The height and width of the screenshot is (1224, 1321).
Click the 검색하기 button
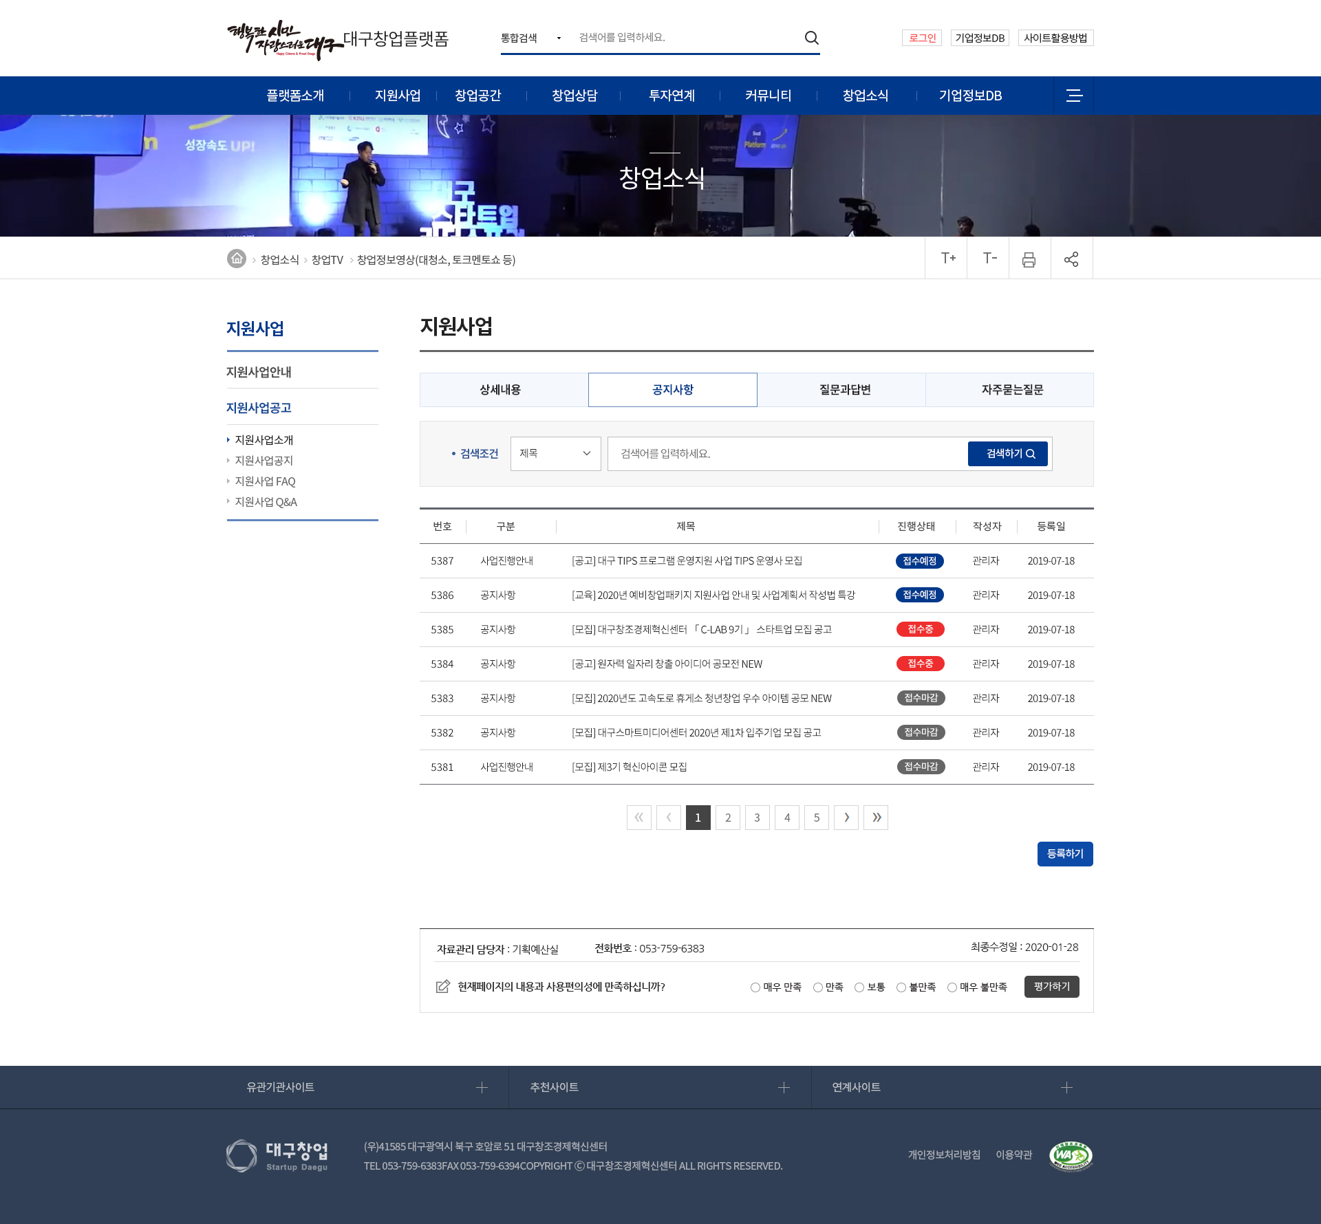tap(1008, 454)
